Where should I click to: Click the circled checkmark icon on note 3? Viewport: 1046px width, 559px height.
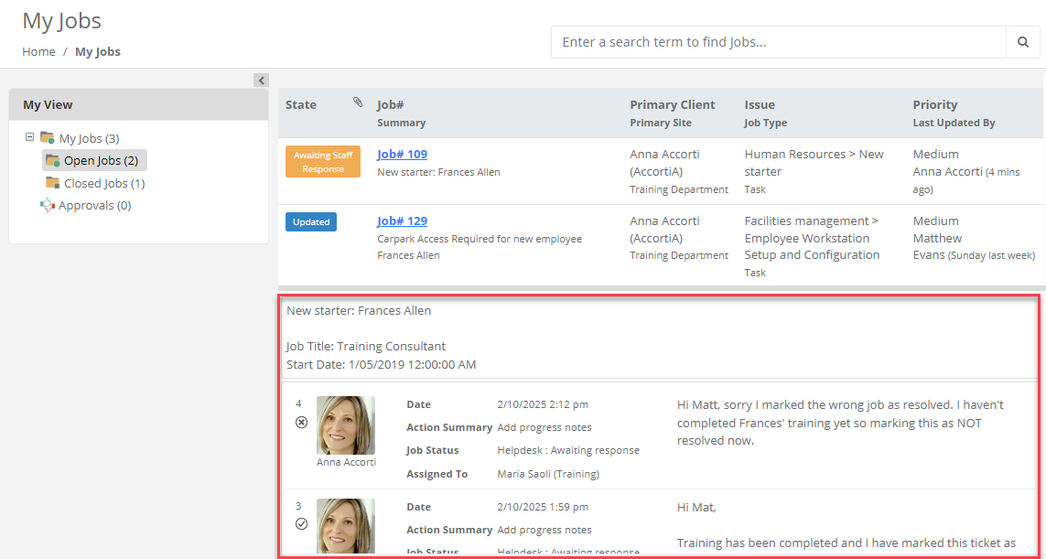pos(301,524)
